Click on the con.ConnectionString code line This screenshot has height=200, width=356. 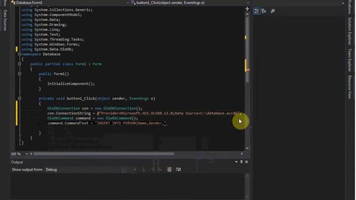point(145,113)
